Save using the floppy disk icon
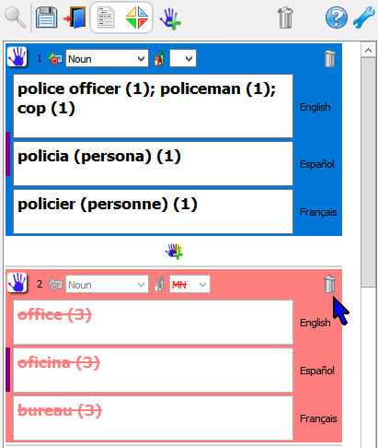Image resolution: width=378 pixels, height=448 pixels. pyautogui.click(x=46, y=18)
